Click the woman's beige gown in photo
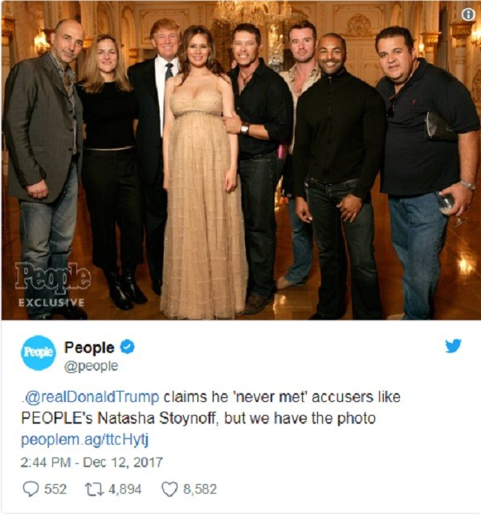 click(203, 204)
